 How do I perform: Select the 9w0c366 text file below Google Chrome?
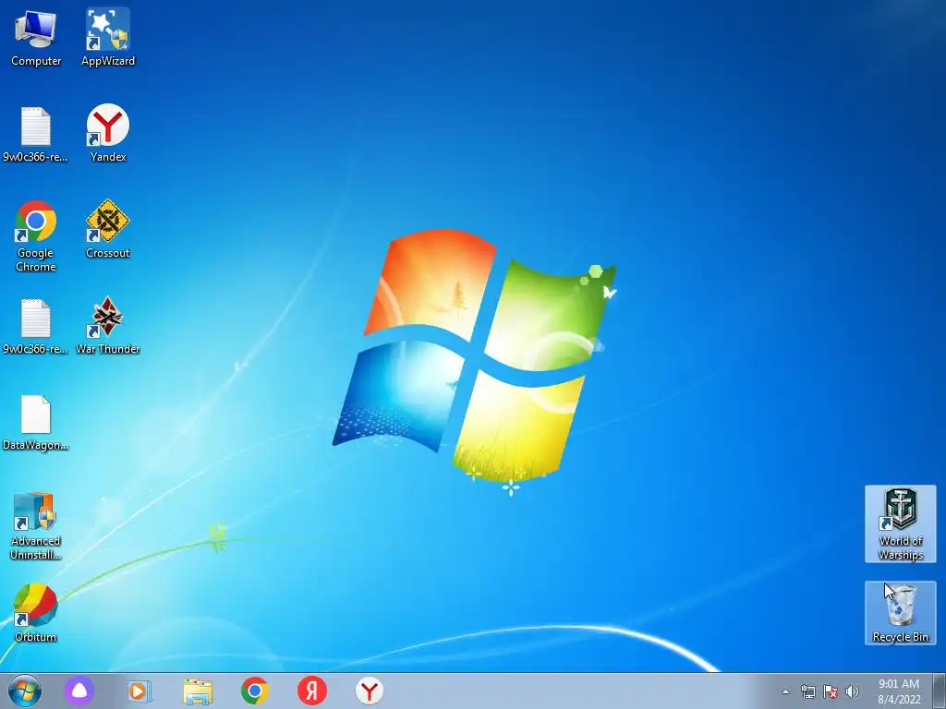pos(36,326)
